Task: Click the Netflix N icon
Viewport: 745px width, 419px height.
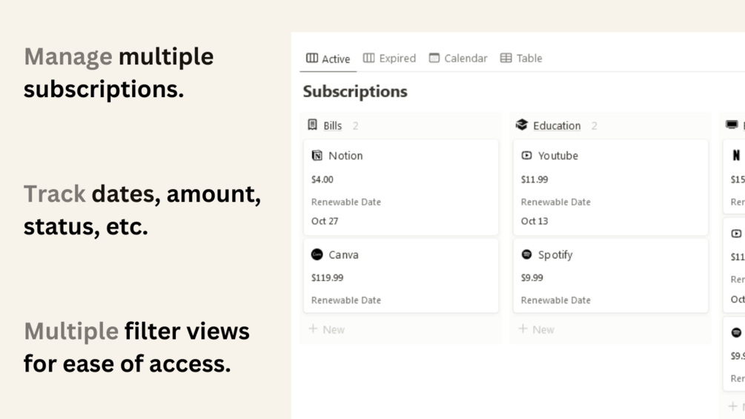Action: pos(736,155)
